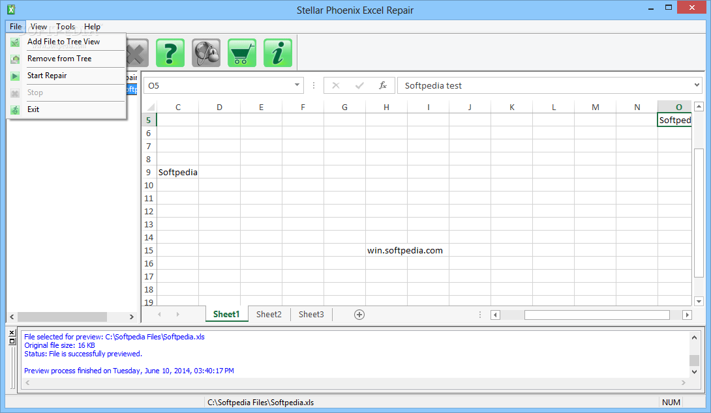Click log pane scroll up arrow

[x=694, y=337]
